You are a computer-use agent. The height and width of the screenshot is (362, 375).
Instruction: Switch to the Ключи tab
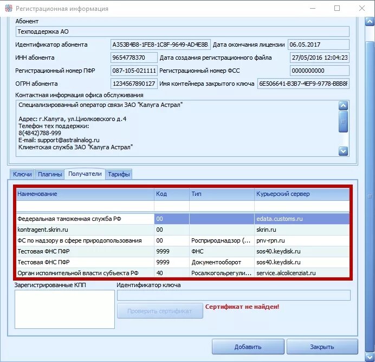point(22,174)
